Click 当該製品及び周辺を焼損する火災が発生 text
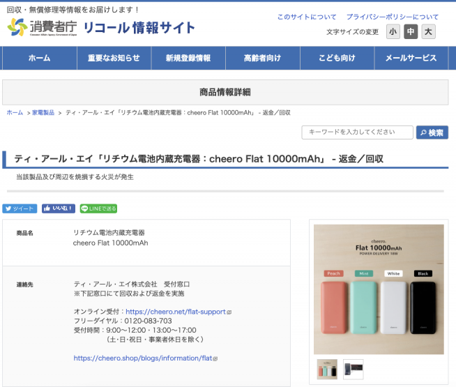Screen dimensions: 456x387 tap(75, 177)
